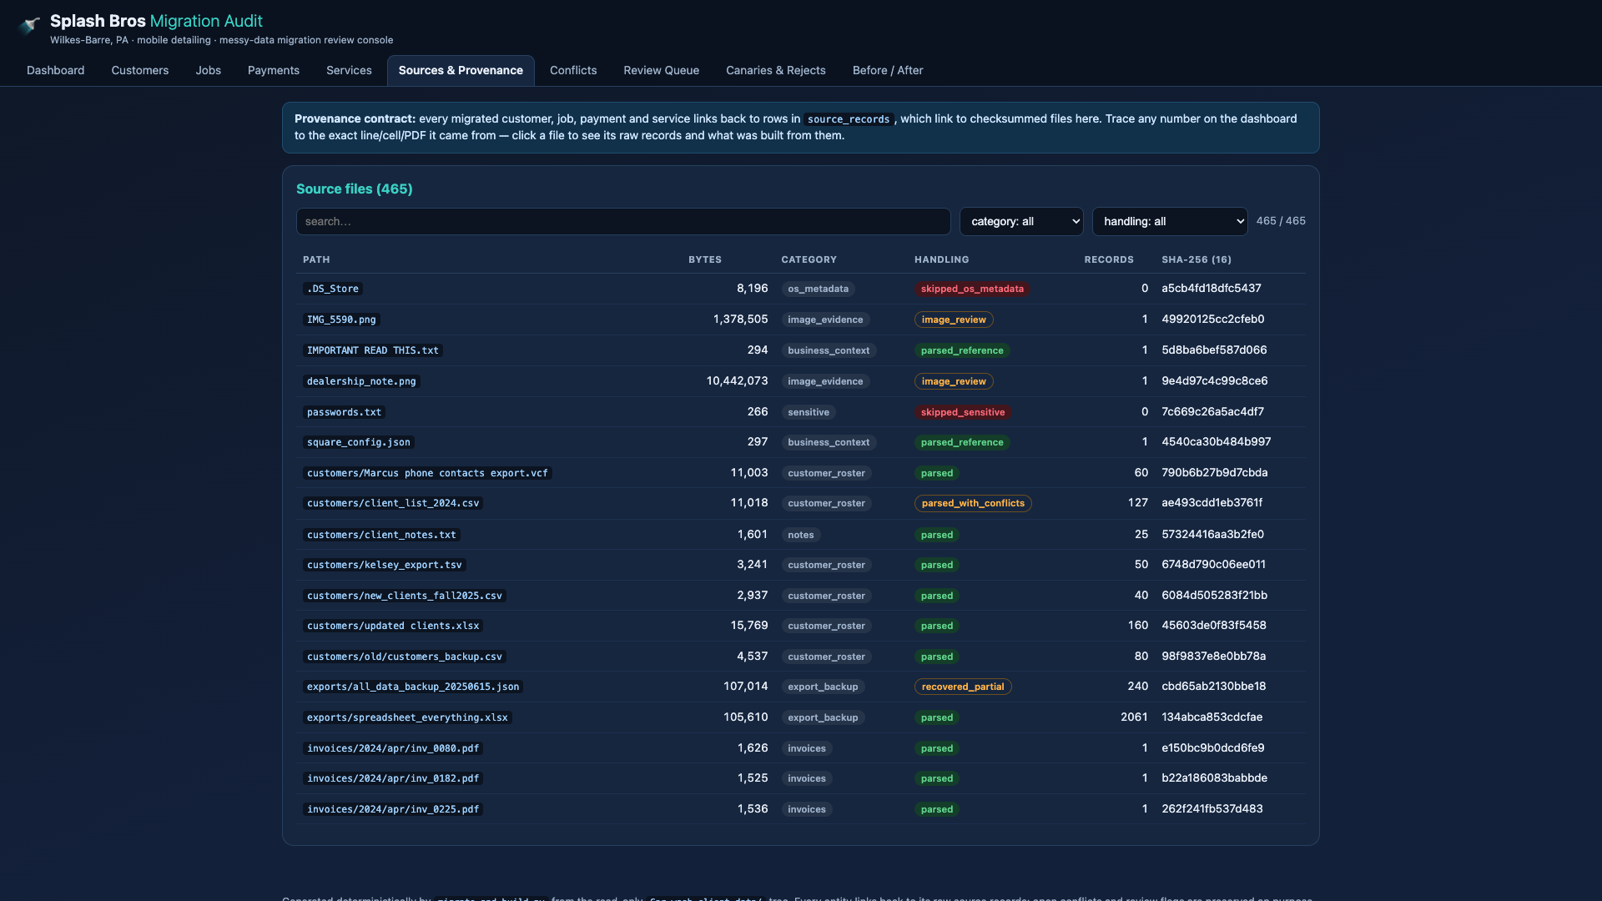Open the Payments tab
Image resolution: width=1602 pixels, height=901 pixels.
coord(273,70)
